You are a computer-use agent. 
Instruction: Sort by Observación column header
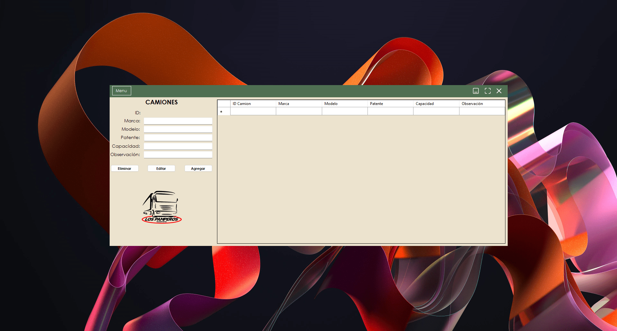482,104
